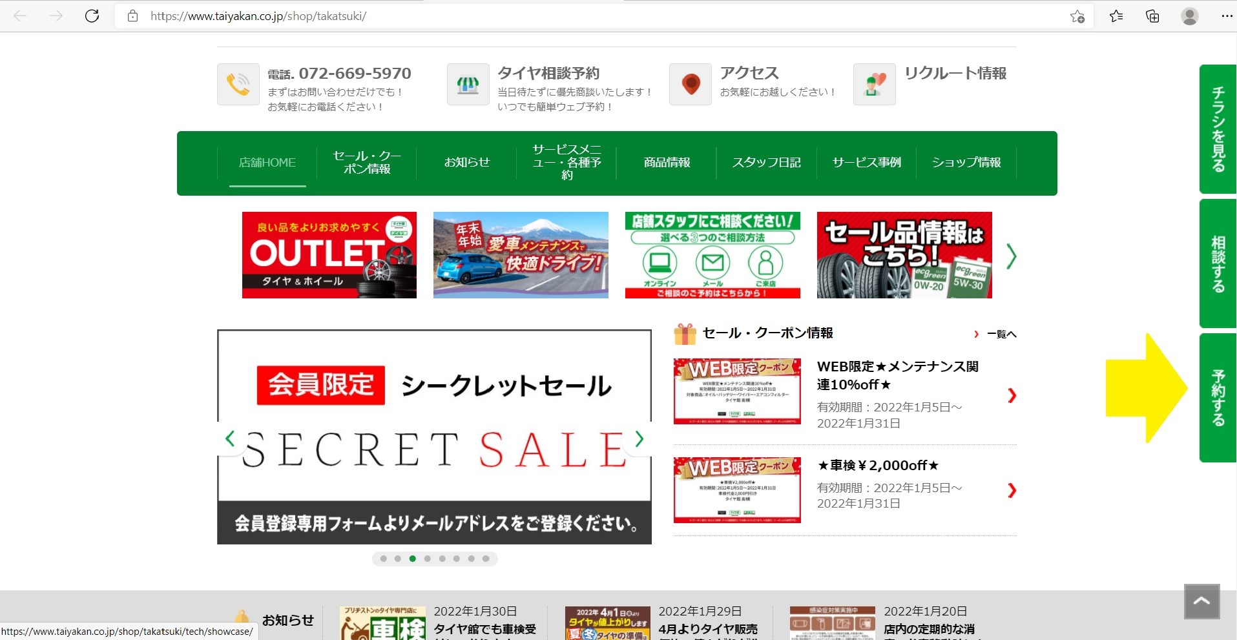
Task: Click the red map pin access icon
Action: click(691, 84)
